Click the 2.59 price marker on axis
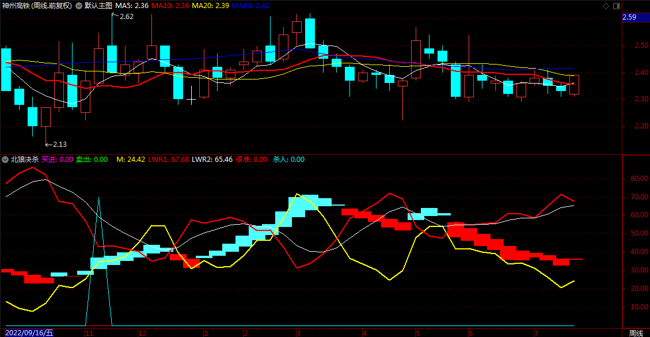The width and height of the screenshot is (650, 337). [x=636, y=17]
